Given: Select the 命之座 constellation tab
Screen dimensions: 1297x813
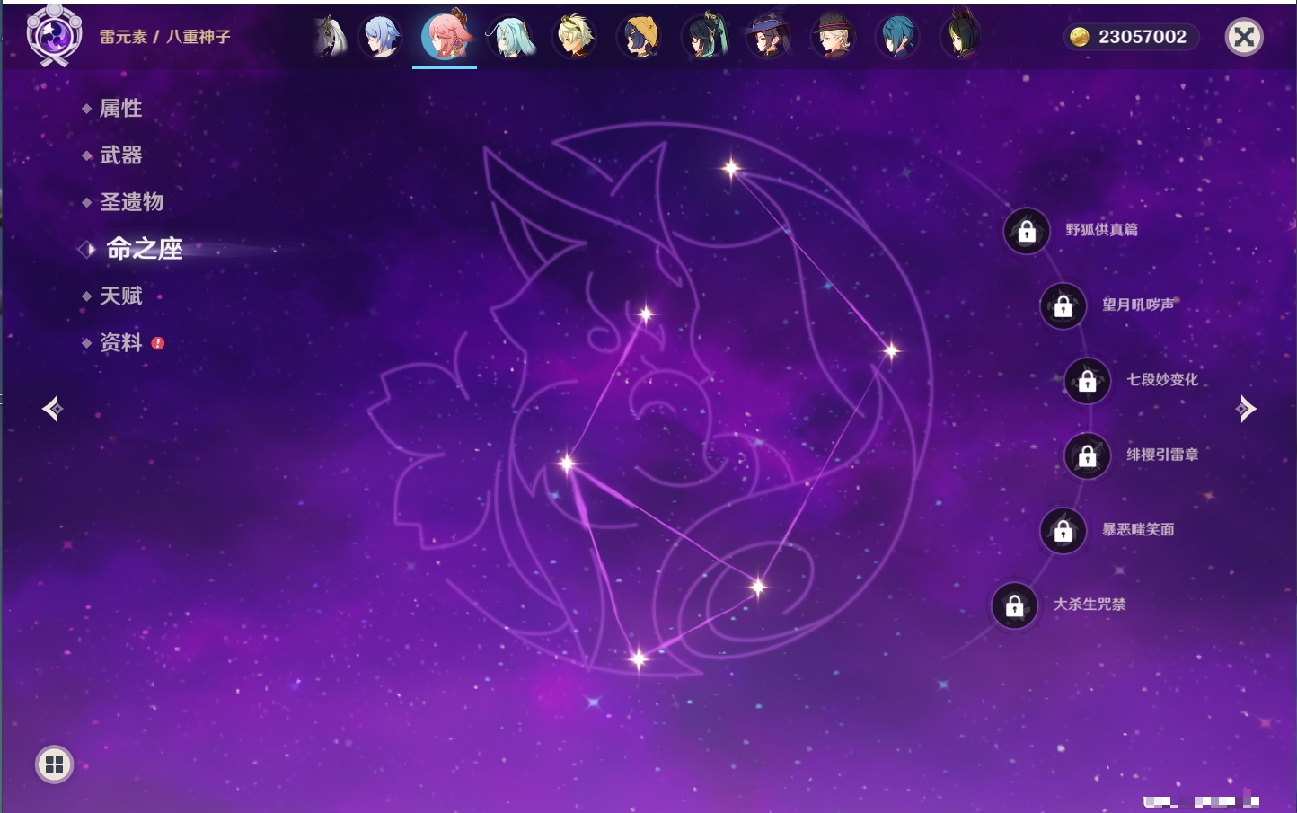Looking at the screenshot, I should pyautogui.click(x=144, y=249).
